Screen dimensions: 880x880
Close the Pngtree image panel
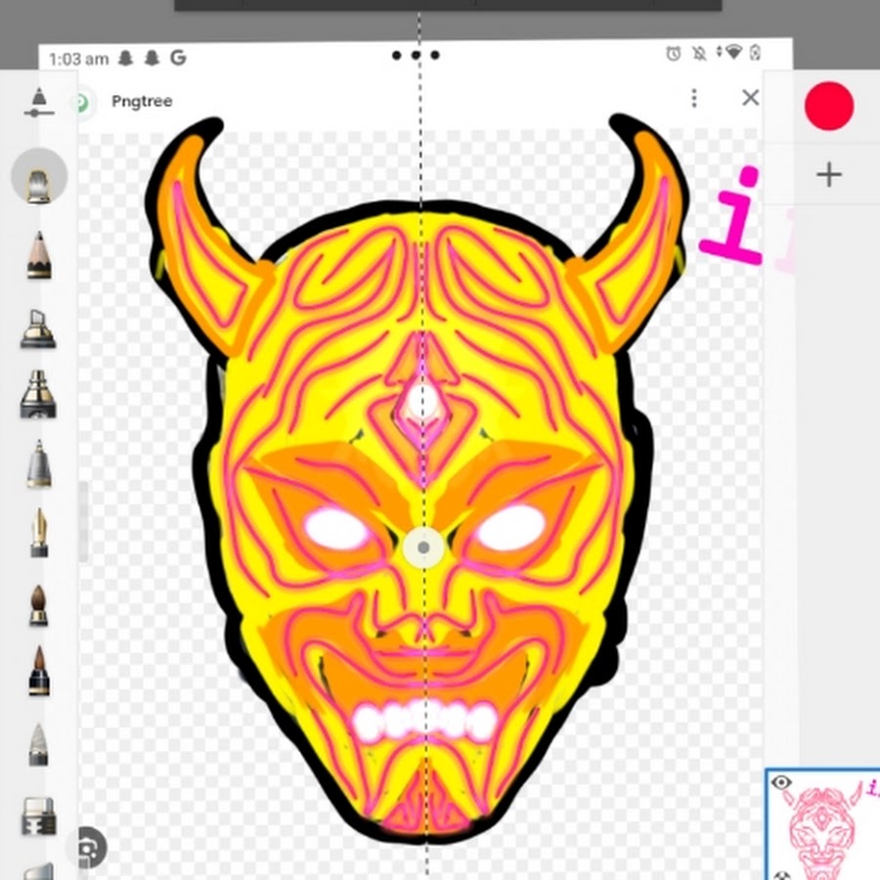750,98
